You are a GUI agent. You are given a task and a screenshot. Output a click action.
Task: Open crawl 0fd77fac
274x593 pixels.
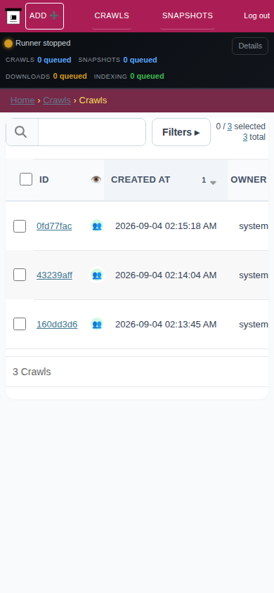coord(54,226)
